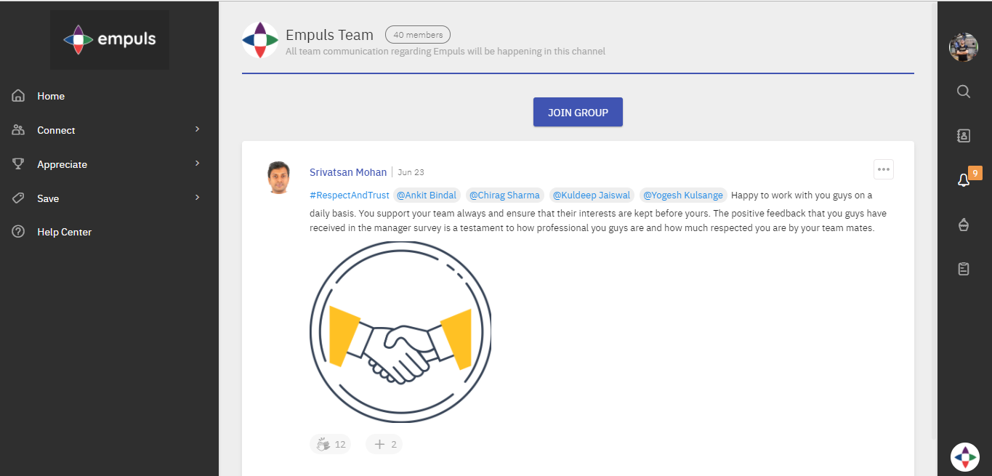Click the Help Center question mark icon
The width and height of the screenshot is (992, 476).
pos(19,232)
